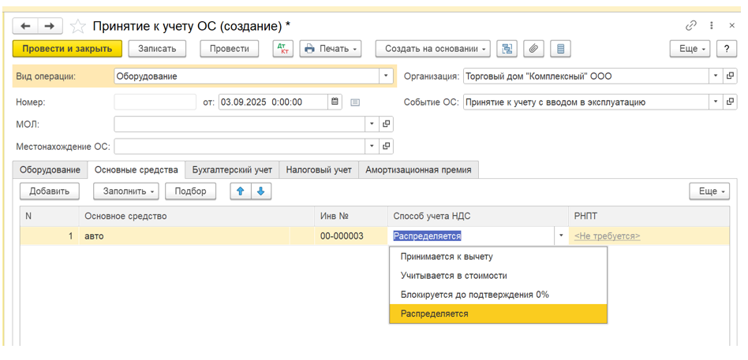Screen dimensions: 748x360
Task: Switch to the Налоговый учет tab
Action: pos(319,170)
